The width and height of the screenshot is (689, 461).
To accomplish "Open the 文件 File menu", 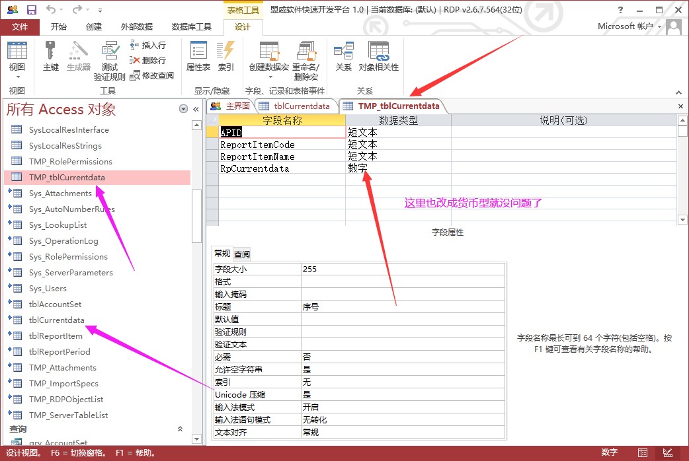I will (x=20, y=27).
